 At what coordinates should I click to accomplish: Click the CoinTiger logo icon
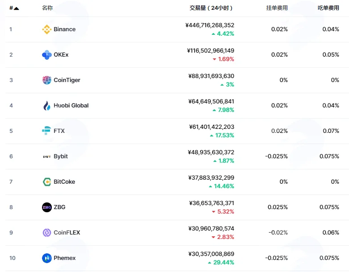pyautogui.click(x=47, y=80)
